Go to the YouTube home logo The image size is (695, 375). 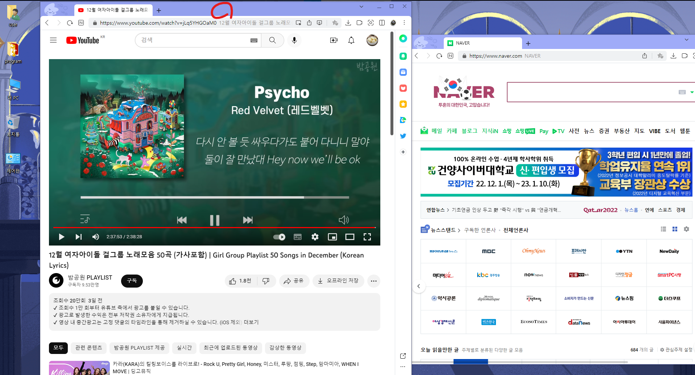[x=83, y=40]
